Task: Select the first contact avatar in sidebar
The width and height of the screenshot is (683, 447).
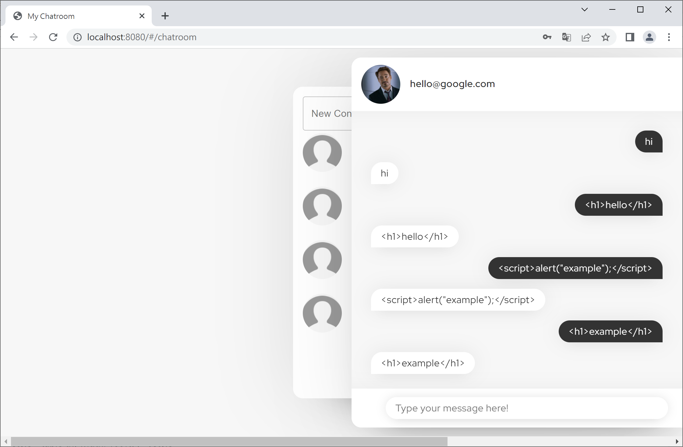Action: tap(322, 152)
